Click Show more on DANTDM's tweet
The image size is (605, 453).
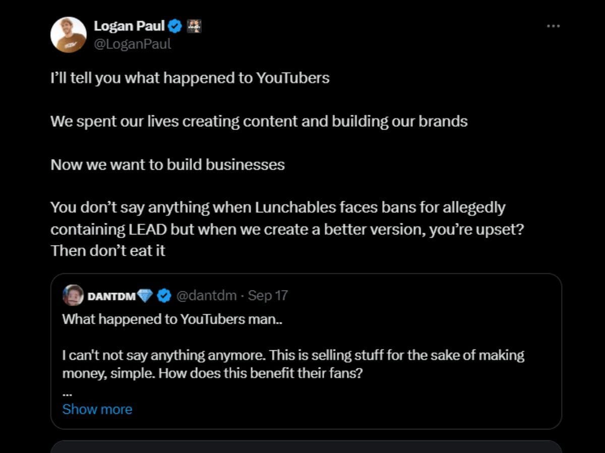click(97, 409)
